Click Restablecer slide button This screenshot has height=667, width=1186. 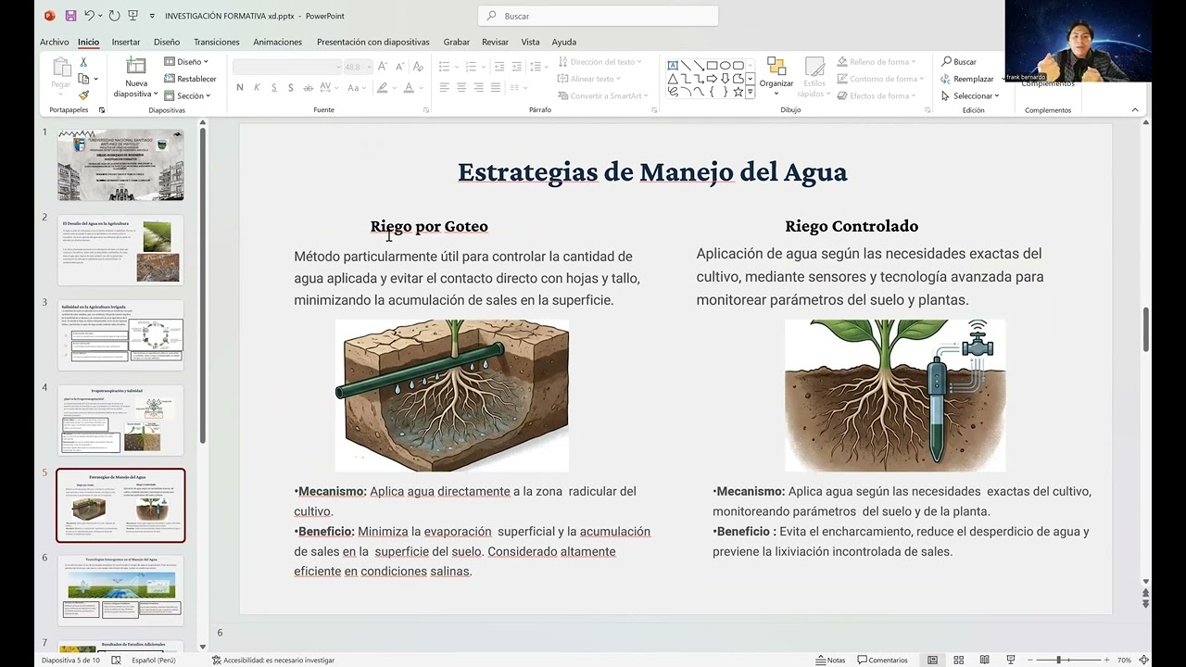tap(191, 79)
